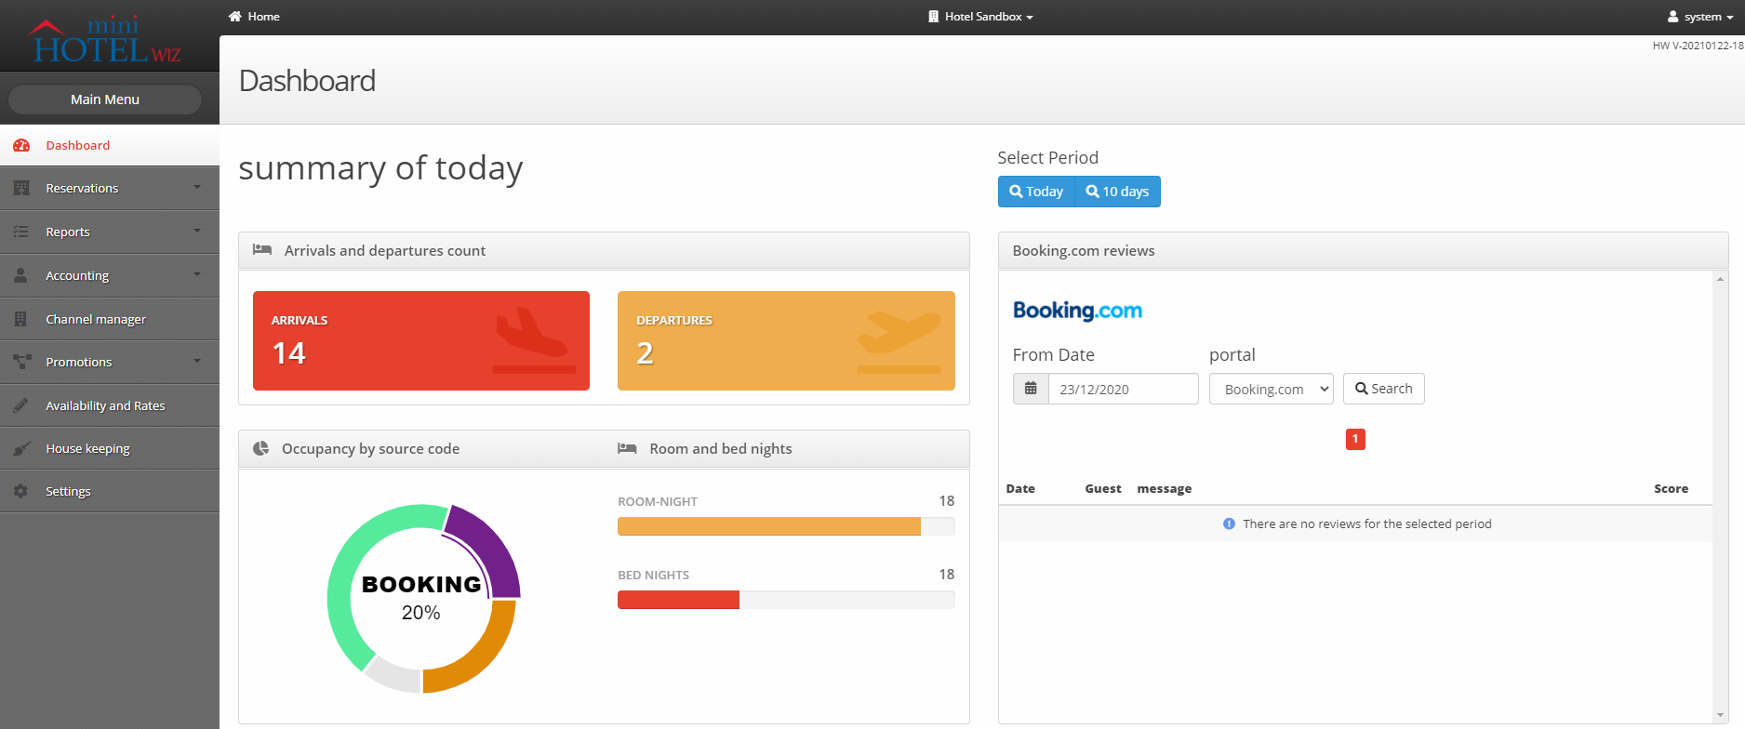Click the House keeping broom icon
This screenshot has height=729, width=1745.
(x=21, y=448)
